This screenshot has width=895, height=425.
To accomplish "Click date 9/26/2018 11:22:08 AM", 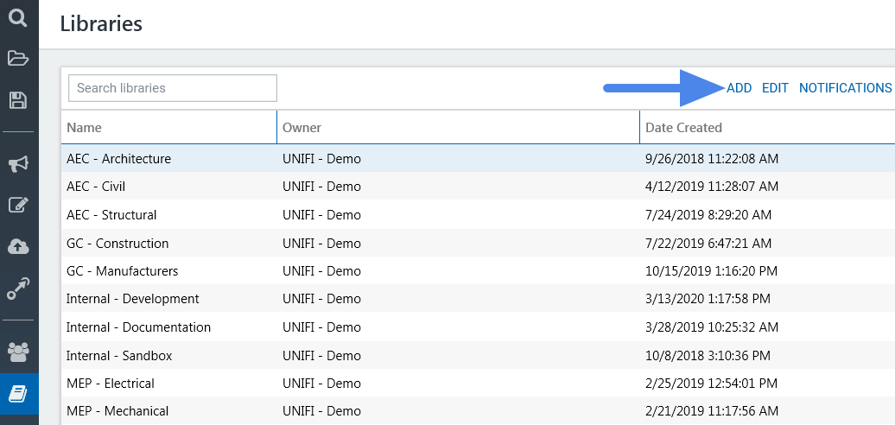I will [712, 159].
